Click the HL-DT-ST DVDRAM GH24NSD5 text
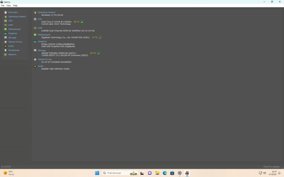This screenshot has width=284, height=177. 56,62
